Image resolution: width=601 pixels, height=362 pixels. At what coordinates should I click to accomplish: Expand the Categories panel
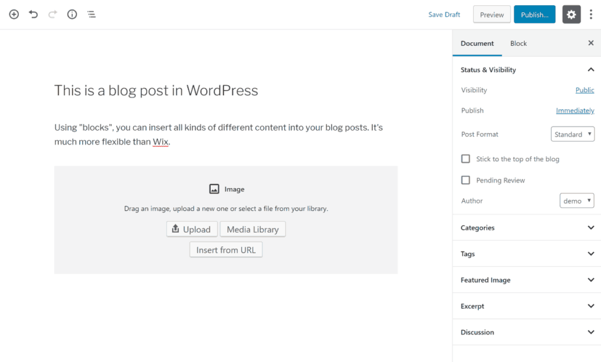527,227
